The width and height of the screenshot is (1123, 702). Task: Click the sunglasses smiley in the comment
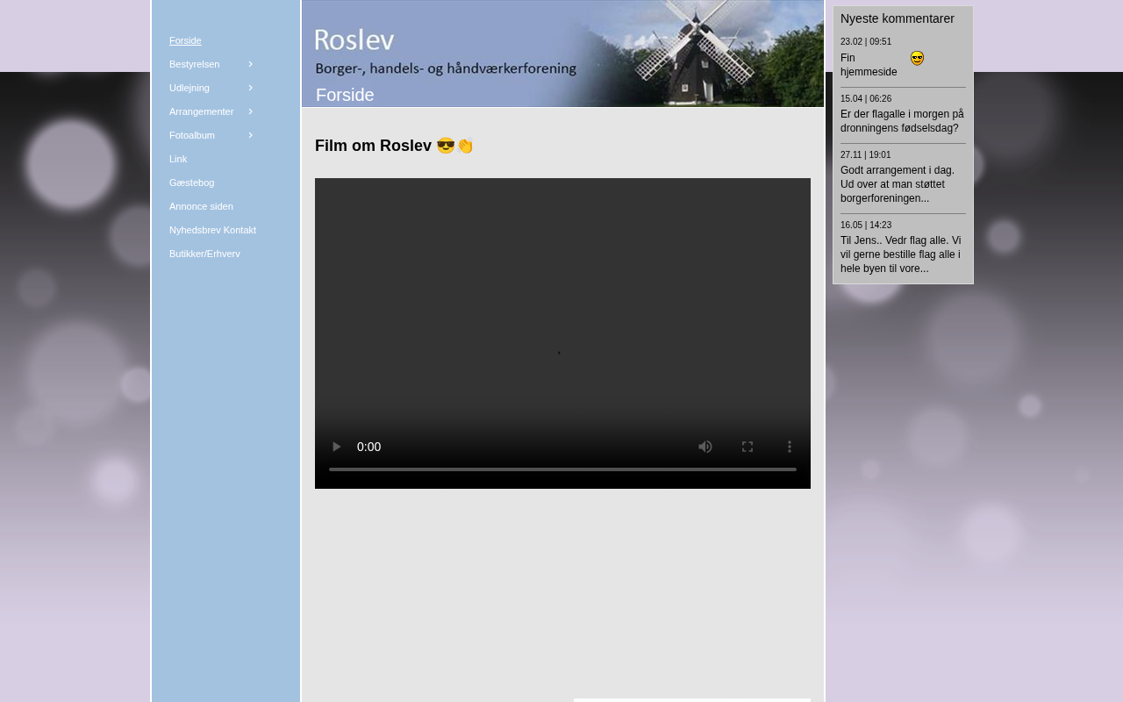pyautogui.click(x=917, y=59)
